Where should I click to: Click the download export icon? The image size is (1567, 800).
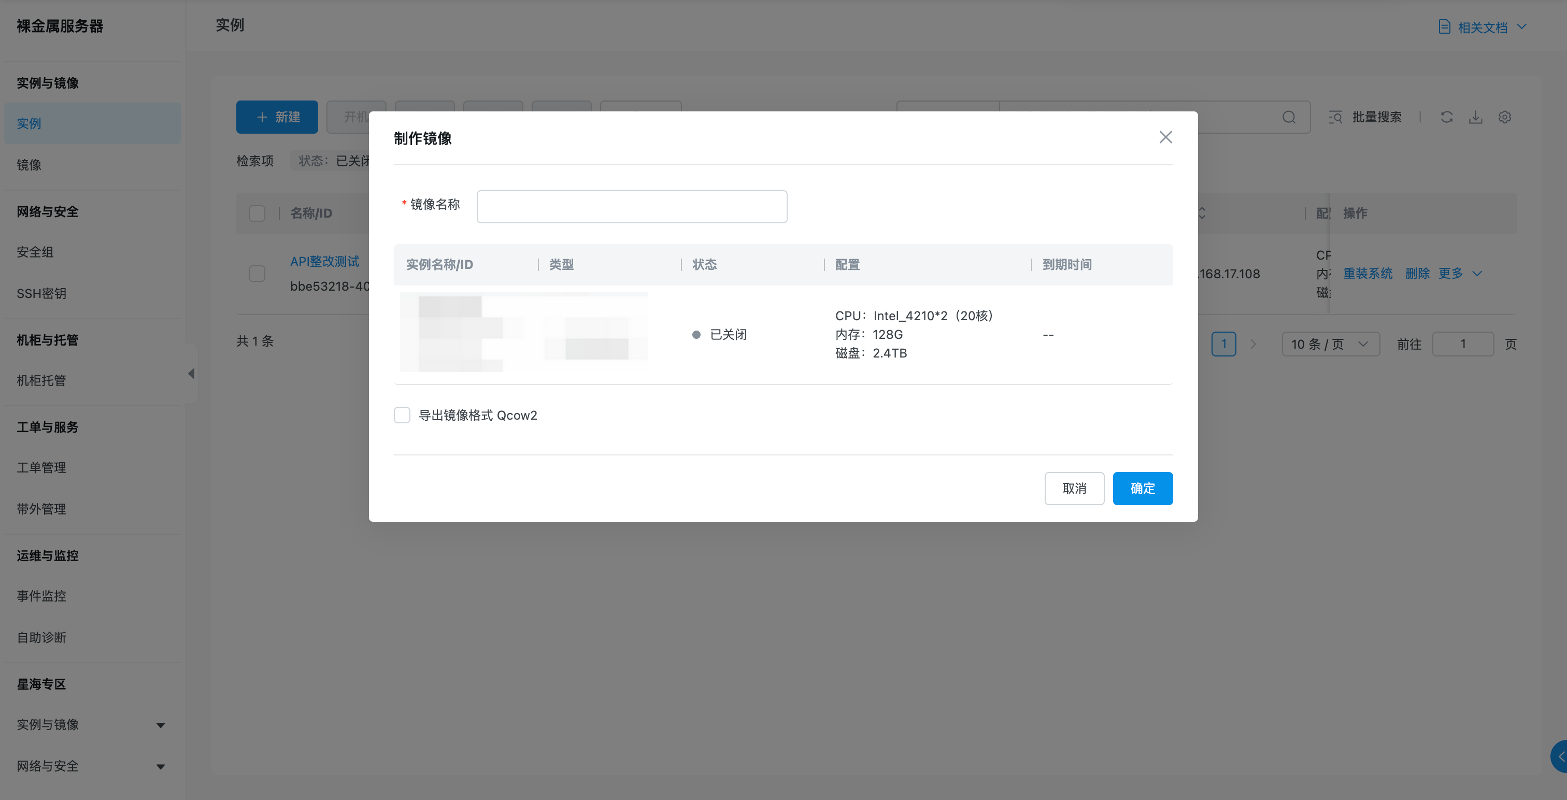(x=1475, y=118)
